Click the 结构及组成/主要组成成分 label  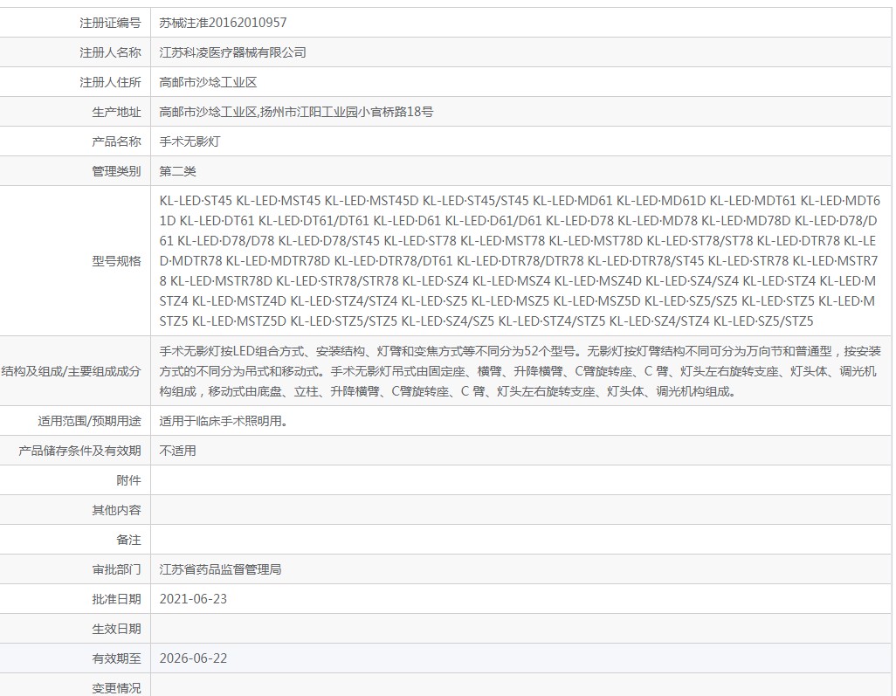71,371
